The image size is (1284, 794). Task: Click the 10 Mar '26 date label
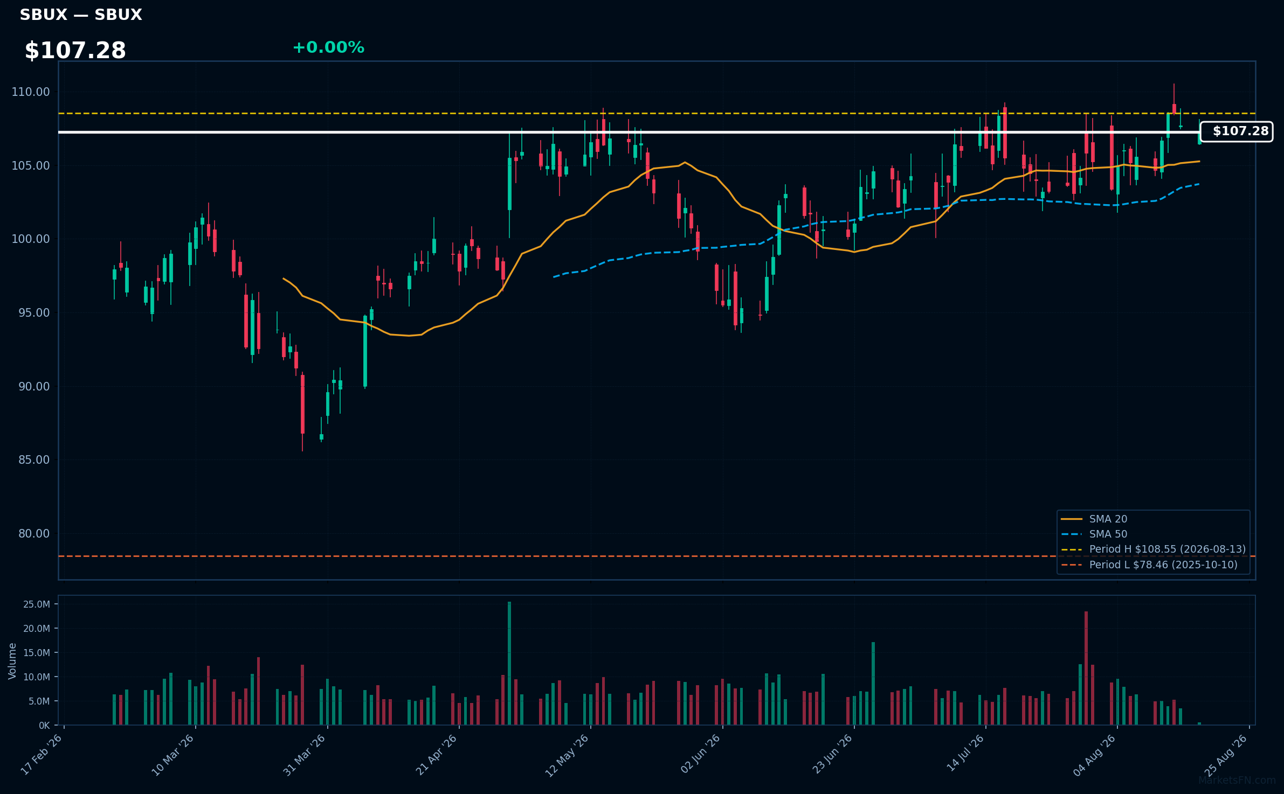[172, 754]
